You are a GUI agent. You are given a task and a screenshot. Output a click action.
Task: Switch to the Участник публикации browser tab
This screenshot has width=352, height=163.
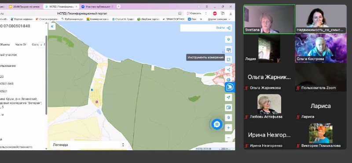[97, 7]
